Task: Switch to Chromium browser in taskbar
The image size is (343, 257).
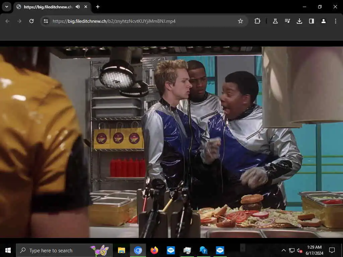Action: click(138, 250)
